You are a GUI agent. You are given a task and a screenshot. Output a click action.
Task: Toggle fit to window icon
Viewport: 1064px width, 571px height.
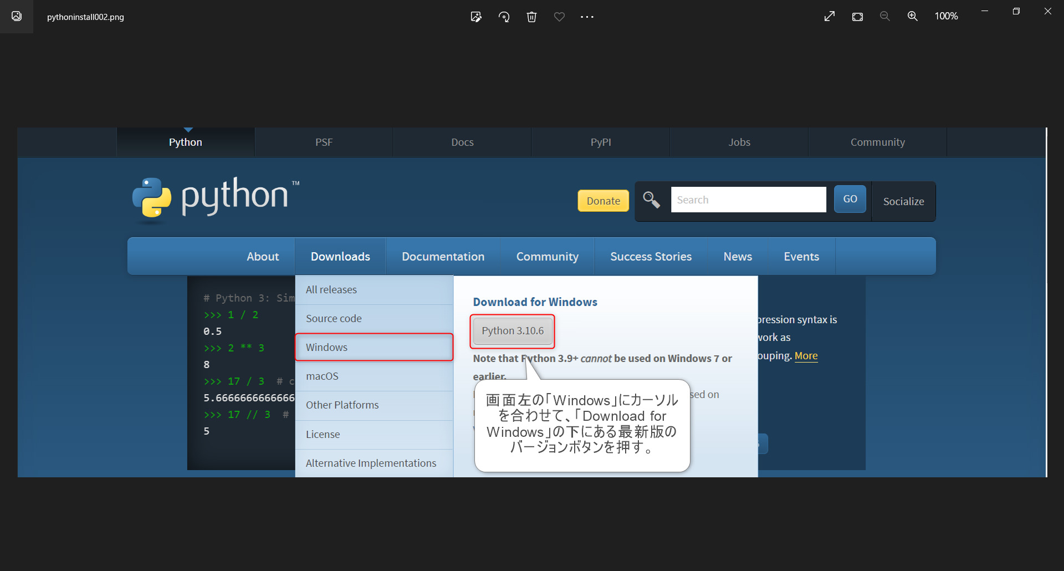point(857,17)
